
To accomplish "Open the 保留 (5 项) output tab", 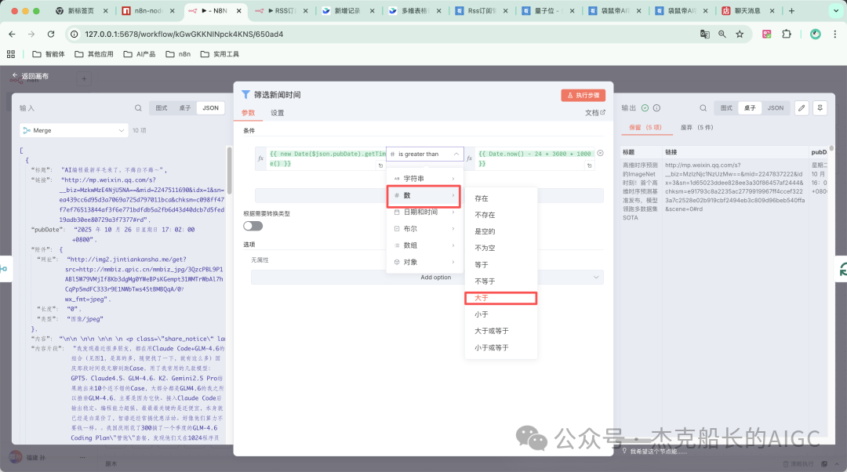I will click(645, 128).
